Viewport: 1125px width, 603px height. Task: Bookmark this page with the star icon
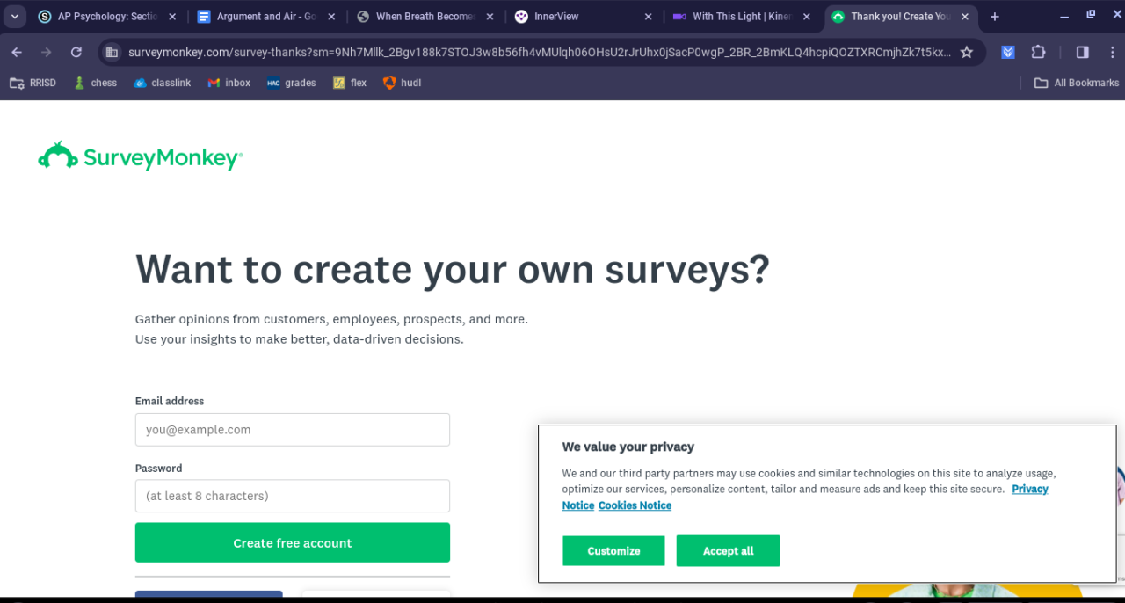coord(967,53)
